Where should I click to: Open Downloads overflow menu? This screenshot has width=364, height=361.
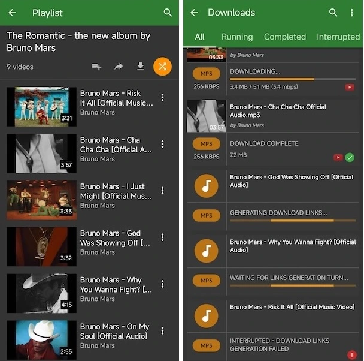point(352,13)
